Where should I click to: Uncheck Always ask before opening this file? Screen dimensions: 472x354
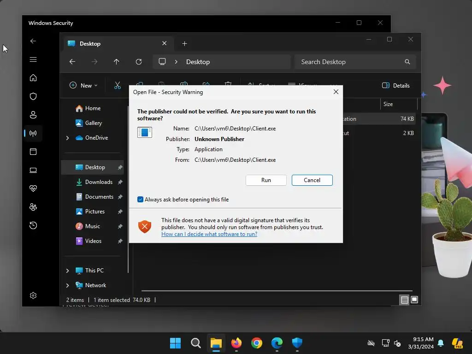coord(140,199)
